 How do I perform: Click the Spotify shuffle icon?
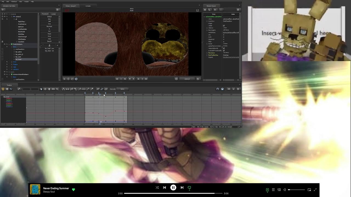[157, 188]
